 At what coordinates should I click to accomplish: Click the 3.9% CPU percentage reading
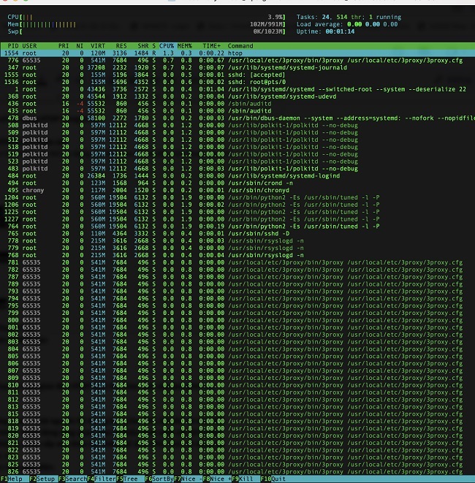pos(275,17)
